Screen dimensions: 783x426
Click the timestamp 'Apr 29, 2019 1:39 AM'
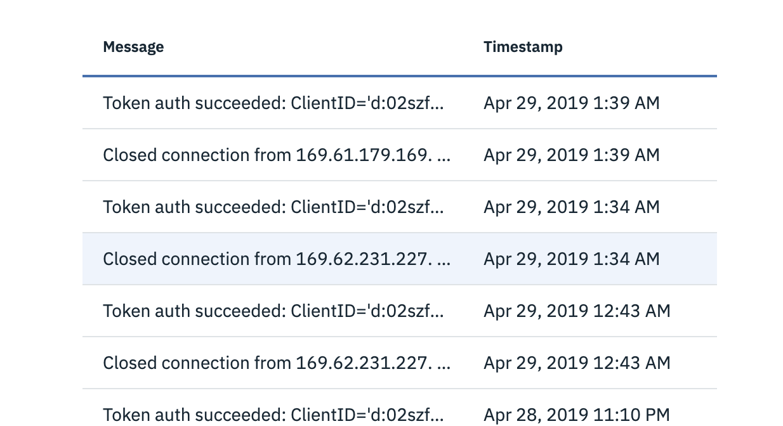pos(571,103)
